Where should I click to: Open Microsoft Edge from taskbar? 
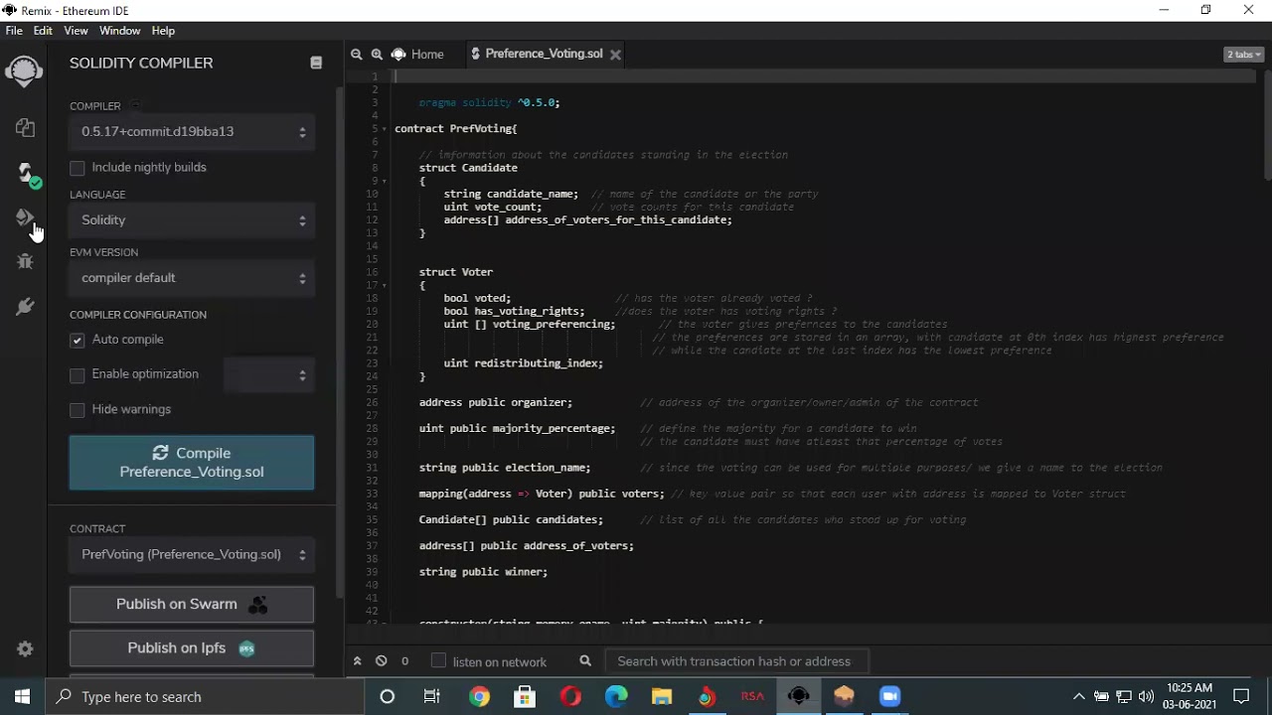(x=616, y=696)
